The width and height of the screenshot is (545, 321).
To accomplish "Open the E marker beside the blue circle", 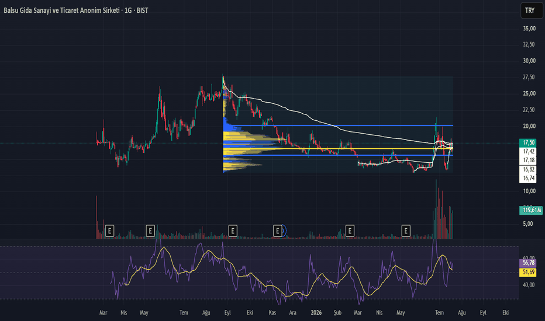I will click(x=277, y=231).
